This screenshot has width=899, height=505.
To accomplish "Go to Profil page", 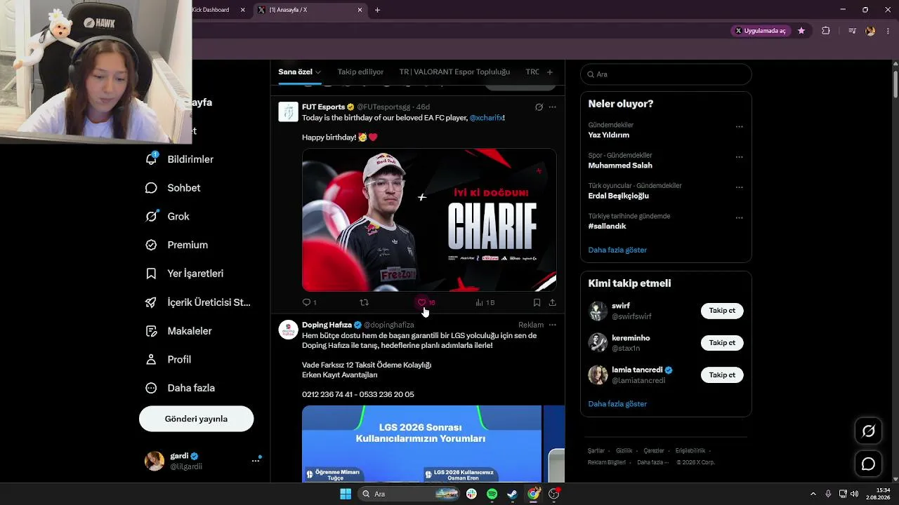I will pos(168,359).
